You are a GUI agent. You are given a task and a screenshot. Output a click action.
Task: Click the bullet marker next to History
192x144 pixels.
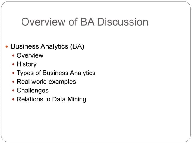(13, 64)
